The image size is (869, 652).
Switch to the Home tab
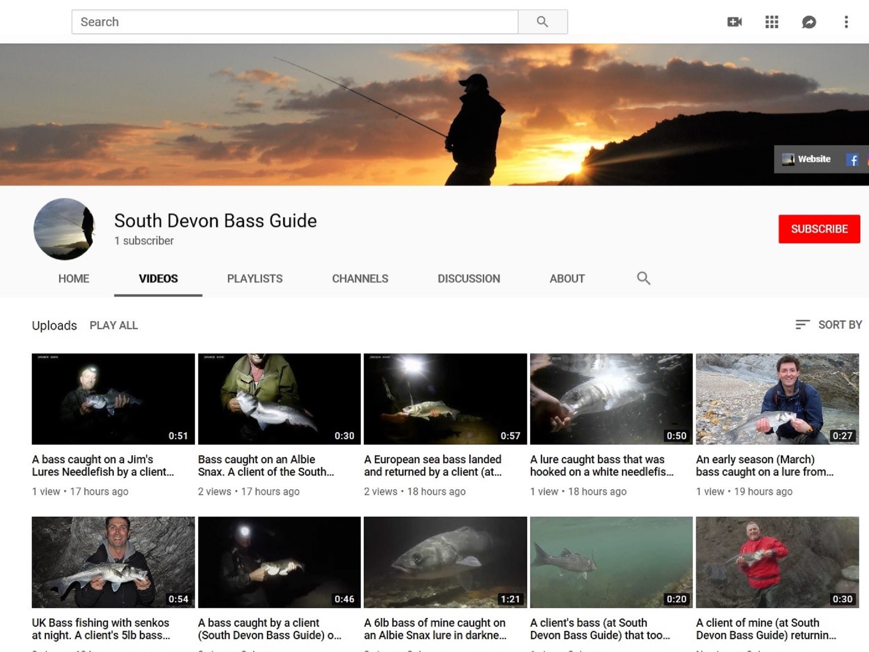pyautogui.click(x=74, y=279)
